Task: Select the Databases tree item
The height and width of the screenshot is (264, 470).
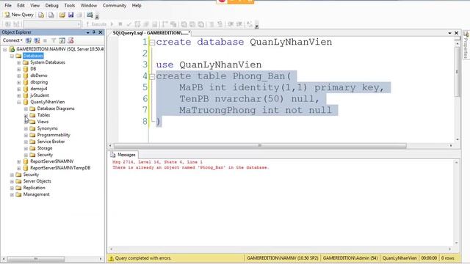Action: [33, 56]
